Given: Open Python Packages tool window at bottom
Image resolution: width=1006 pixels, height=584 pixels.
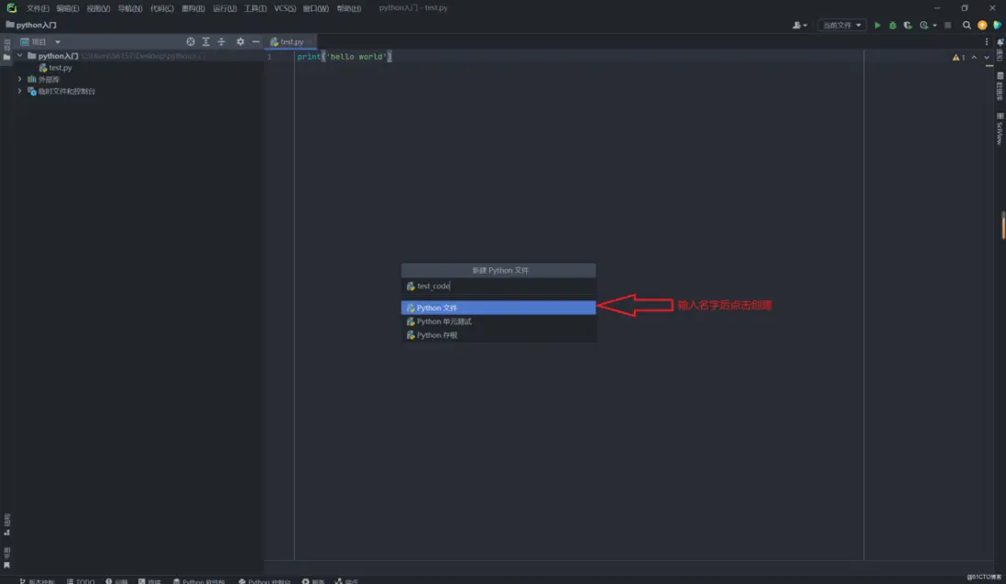Looking at the screenshot, I should click(x=199, y=580).
